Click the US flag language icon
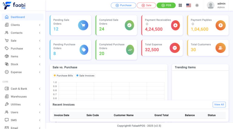 click(189, 5)
